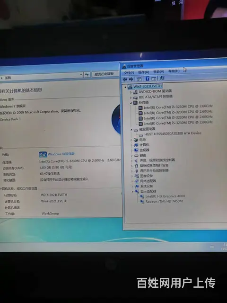
Task: Click the Back arrow in Device Manager toolbar
Action: (125, 79)
